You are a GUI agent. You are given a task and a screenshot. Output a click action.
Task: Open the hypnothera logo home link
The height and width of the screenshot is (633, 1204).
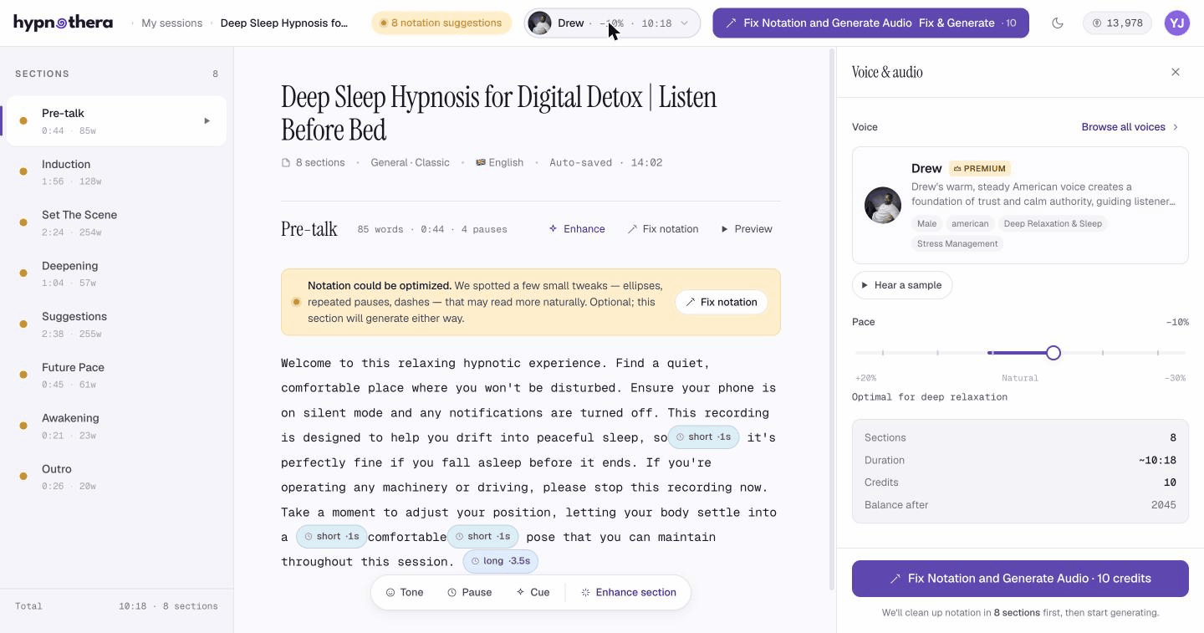click(63, 23)
